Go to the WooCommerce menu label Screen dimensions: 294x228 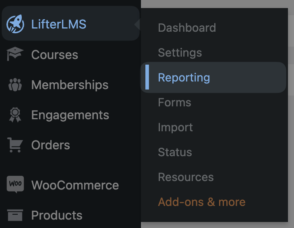[x=75, y=185]
